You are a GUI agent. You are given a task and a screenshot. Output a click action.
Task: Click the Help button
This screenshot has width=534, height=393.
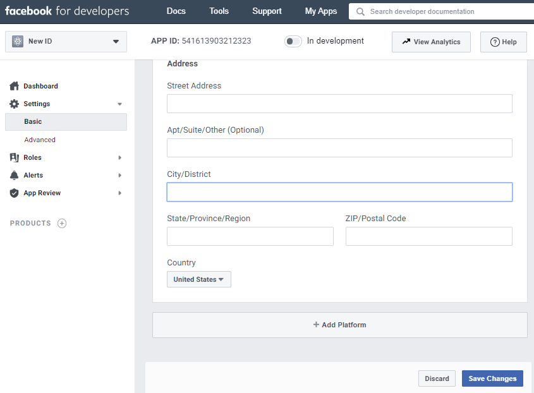coord(503,42)
